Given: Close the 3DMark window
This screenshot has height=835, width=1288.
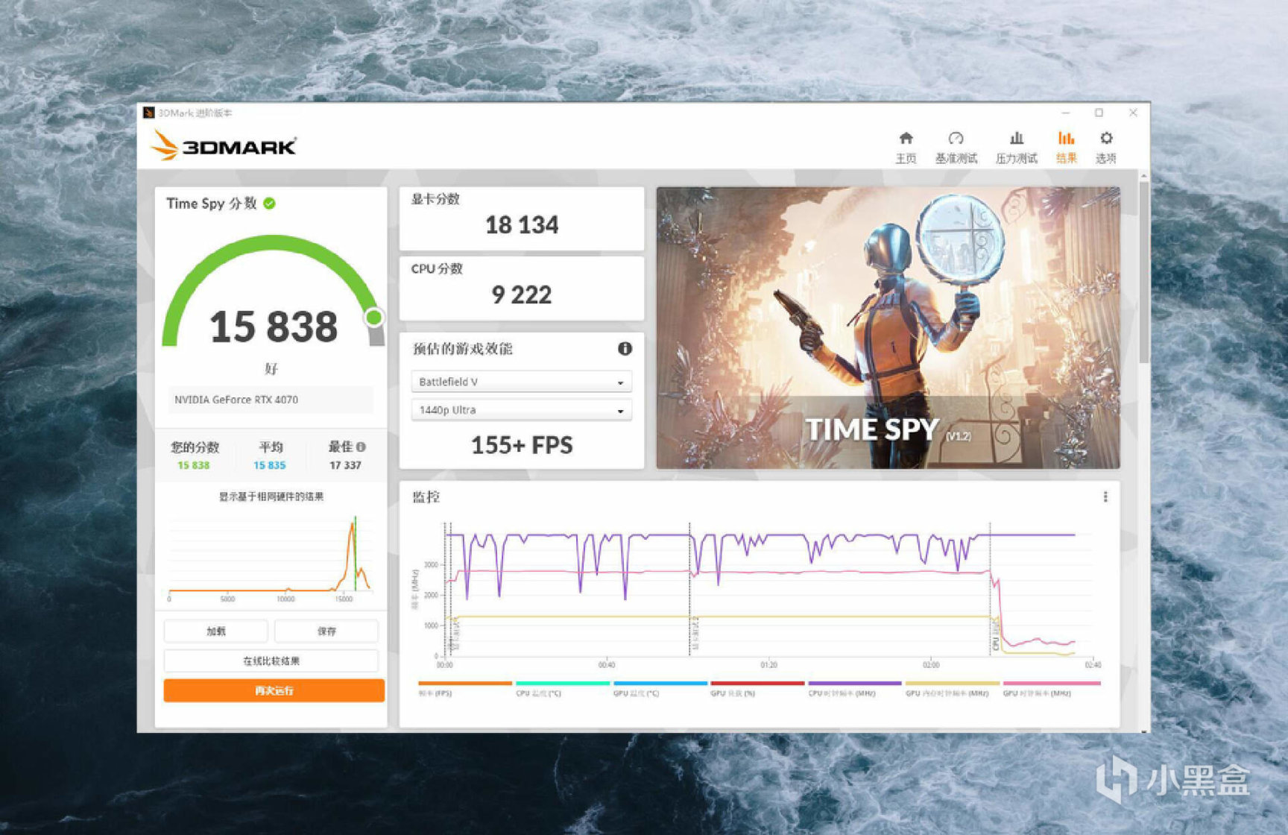Looking at the screenshot, I should point(1133,113).
